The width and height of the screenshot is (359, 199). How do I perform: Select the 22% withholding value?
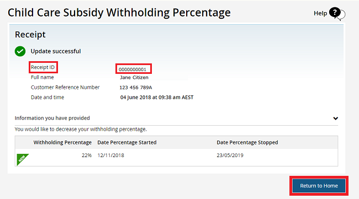pos(87,155)
